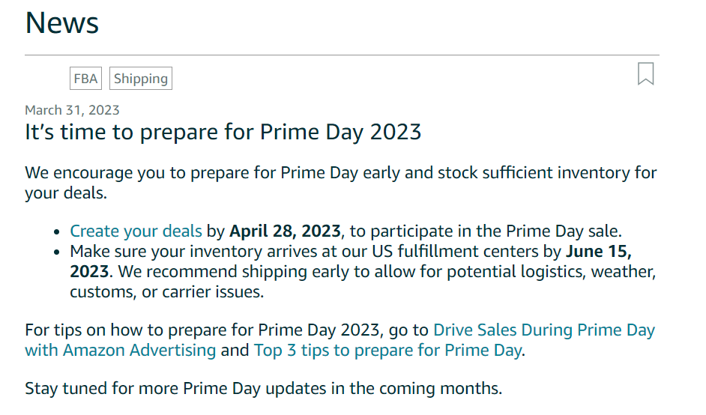
Task: Click the customs, or carrier issues text
Action: 166,291
